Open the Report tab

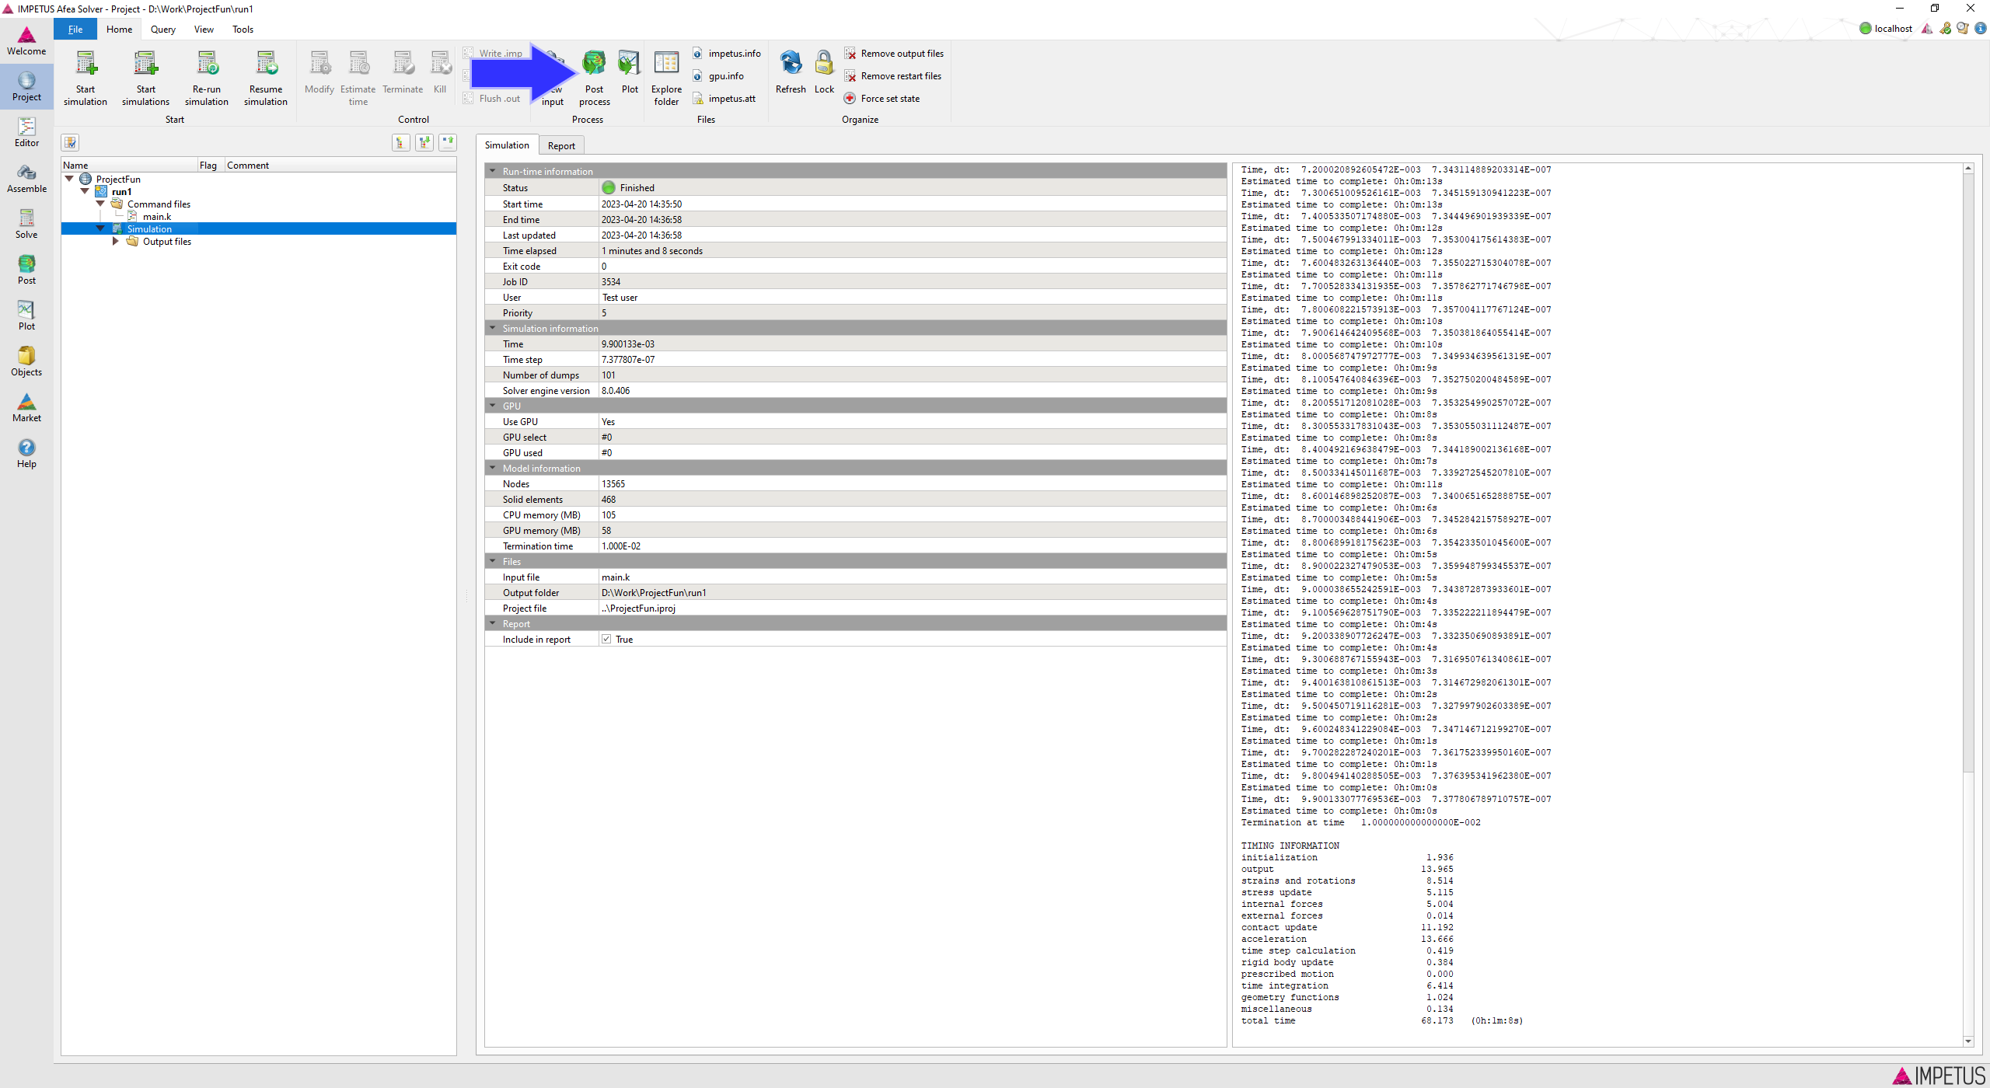pyautogui.click(x=561, y=145)
